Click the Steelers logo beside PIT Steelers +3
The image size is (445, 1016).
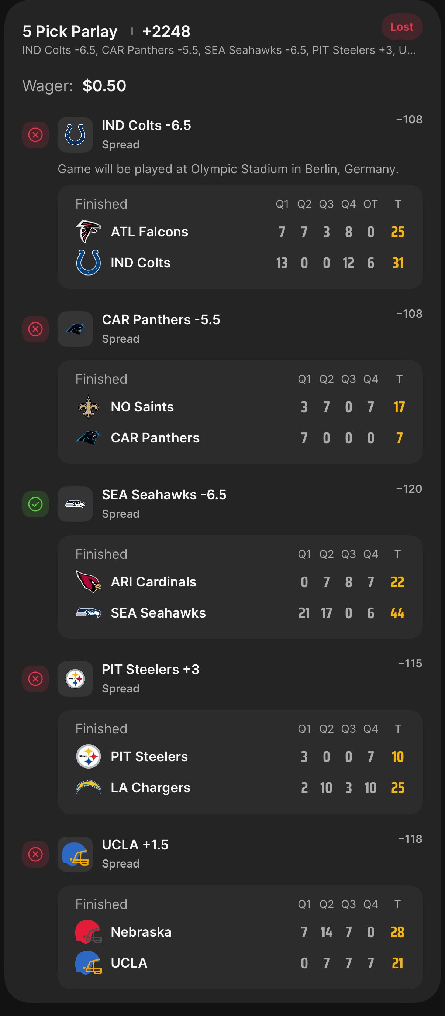(x=75, y=679)
